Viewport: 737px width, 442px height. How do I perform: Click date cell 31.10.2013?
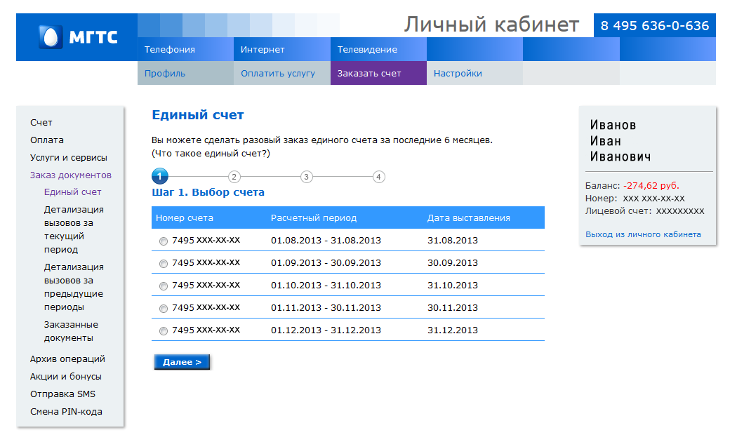pyautogui.click(x=453, y=286)
